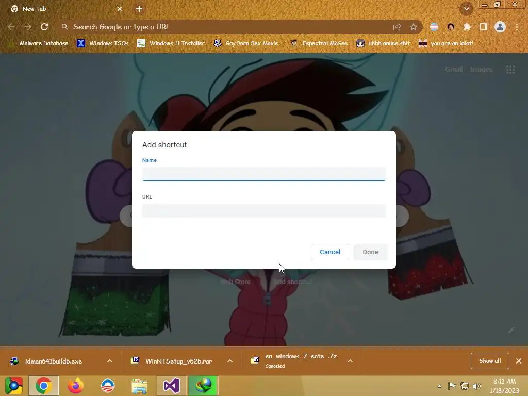Screen dimensions: 528x396
Task: Open Internet Download Manager taskbar icon
Action: point(203,386)
